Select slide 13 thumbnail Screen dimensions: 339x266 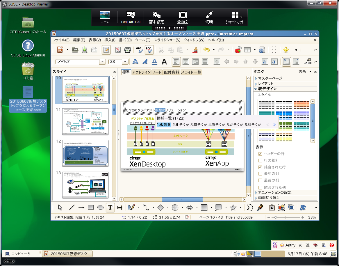[x=85, y=185]
